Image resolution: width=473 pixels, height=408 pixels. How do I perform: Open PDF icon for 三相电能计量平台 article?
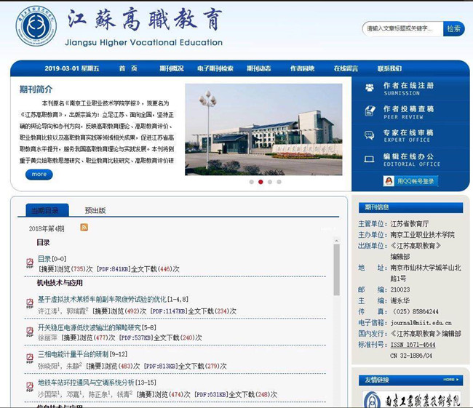point(30,359)
